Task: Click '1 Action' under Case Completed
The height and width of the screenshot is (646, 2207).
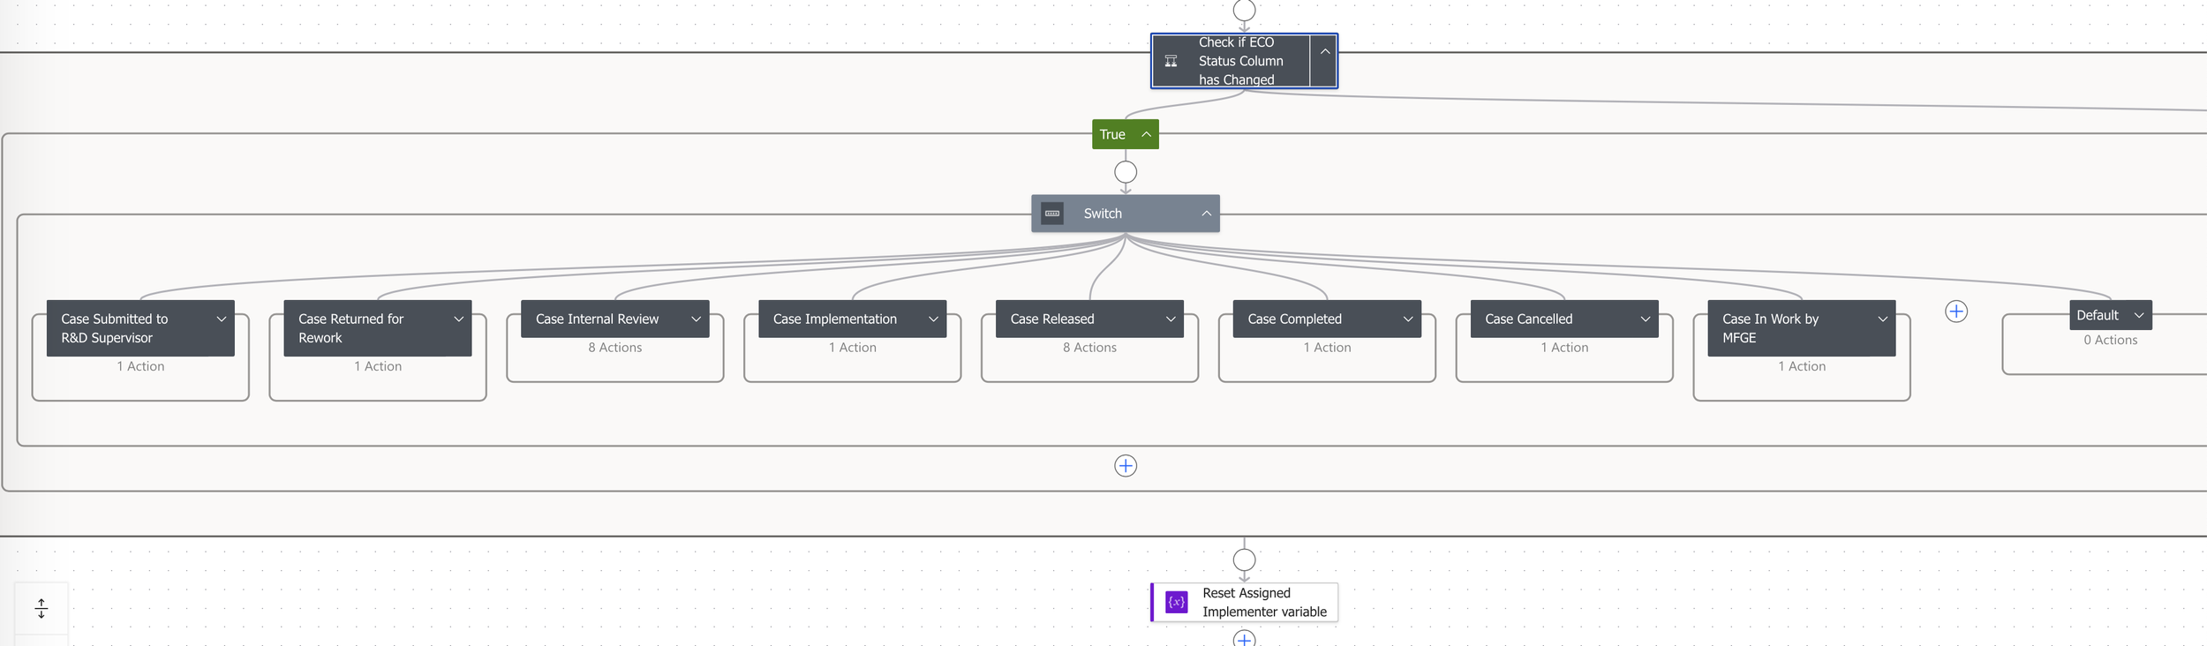Action: click(1327, 348)
